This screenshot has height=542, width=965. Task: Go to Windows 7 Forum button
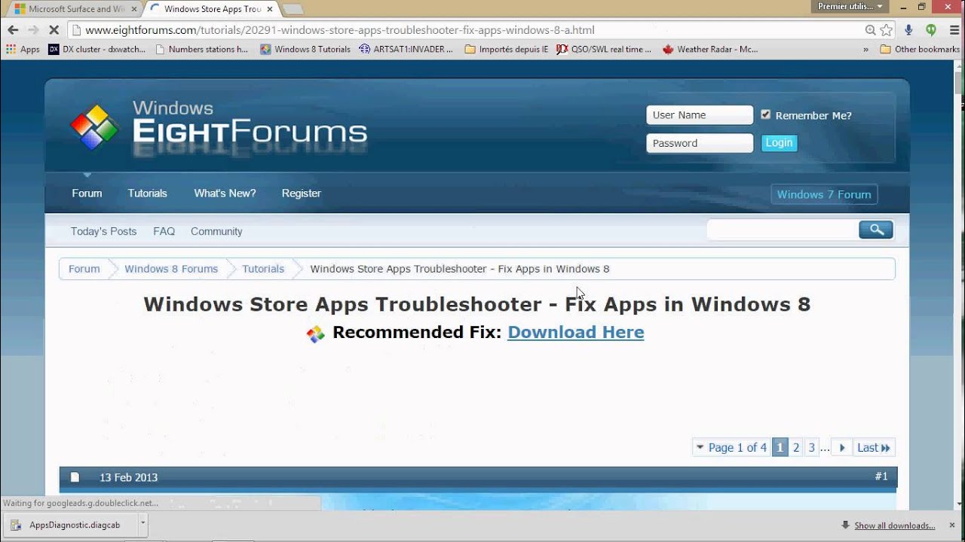pyautogui.click(x=824, y=194)
